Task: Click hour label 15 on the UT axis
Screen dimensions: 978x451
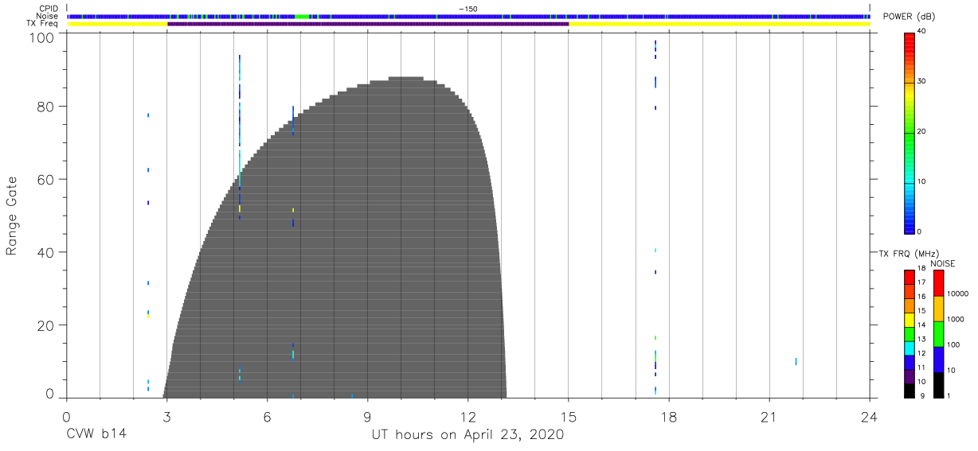Action: pos(569,418)
